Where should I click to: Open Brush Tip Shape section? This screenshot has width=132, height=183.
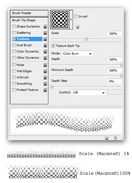point(29,20)
